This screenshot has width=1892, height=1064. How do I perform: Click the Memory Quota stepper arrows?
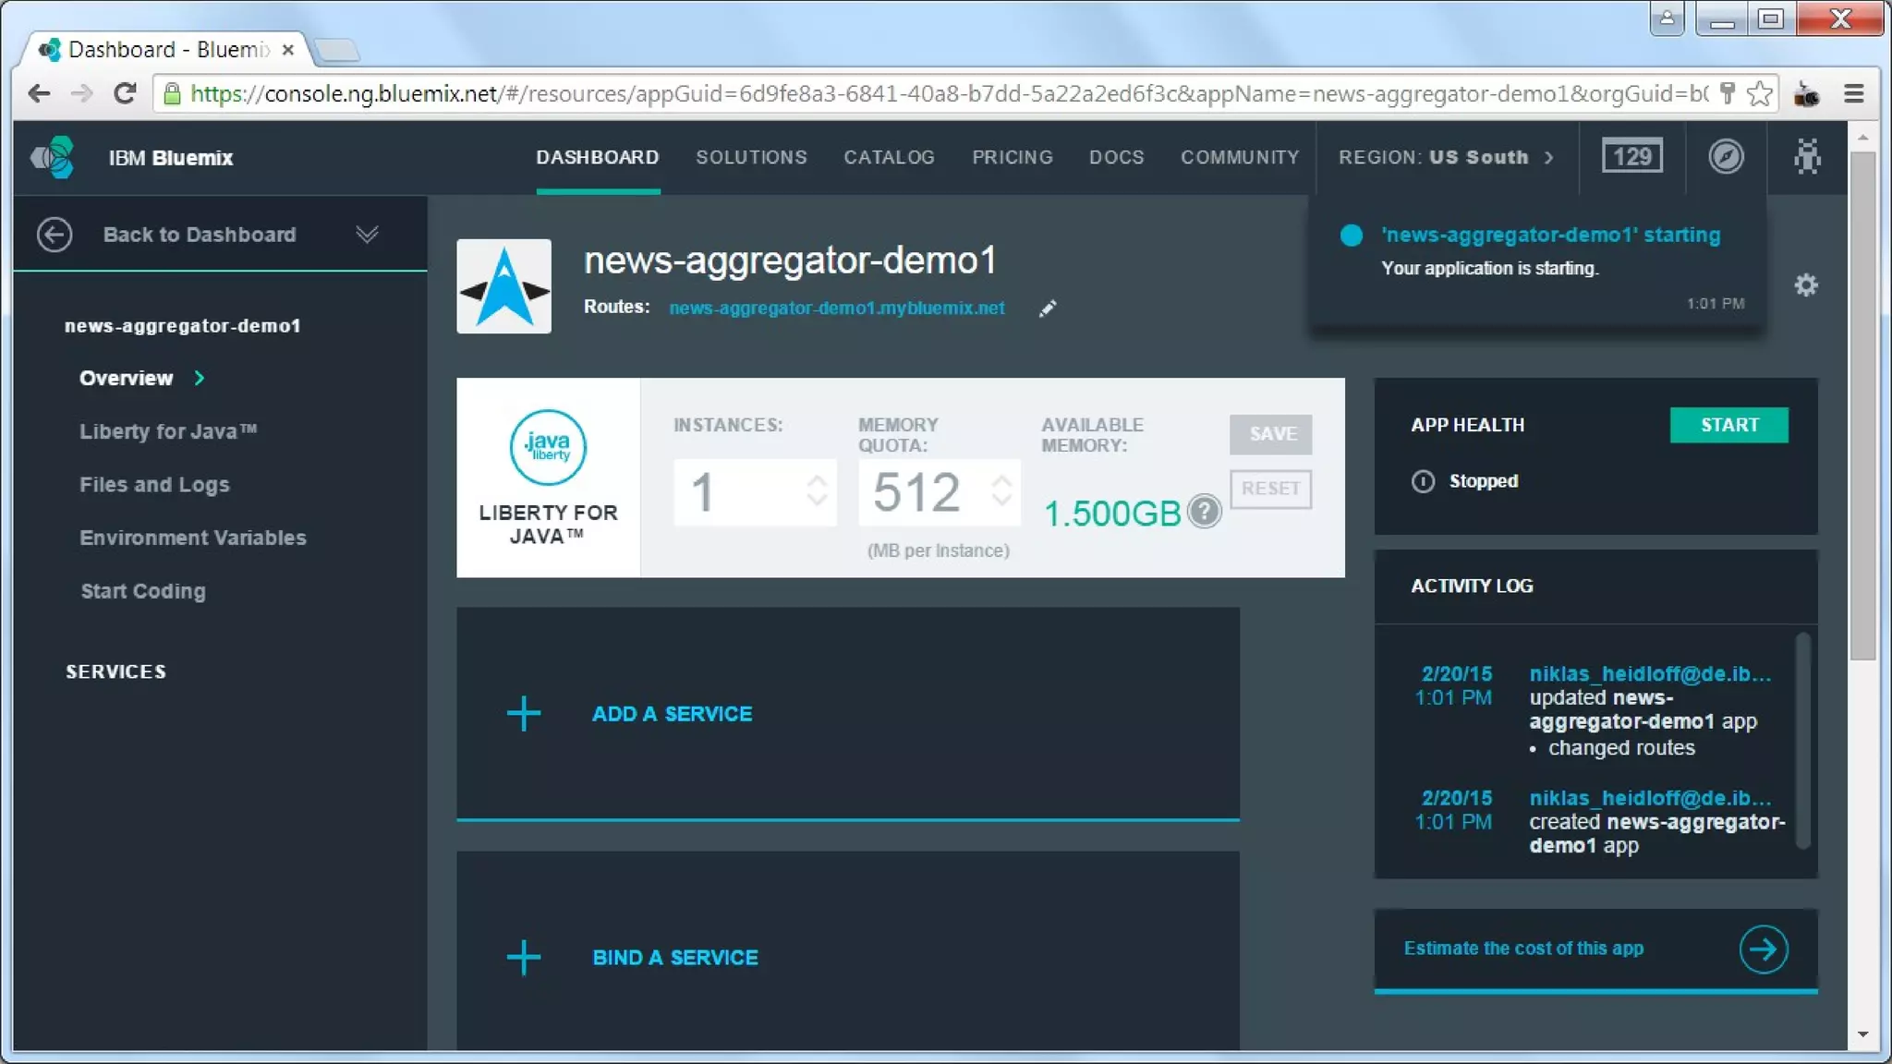[1001, 491]
